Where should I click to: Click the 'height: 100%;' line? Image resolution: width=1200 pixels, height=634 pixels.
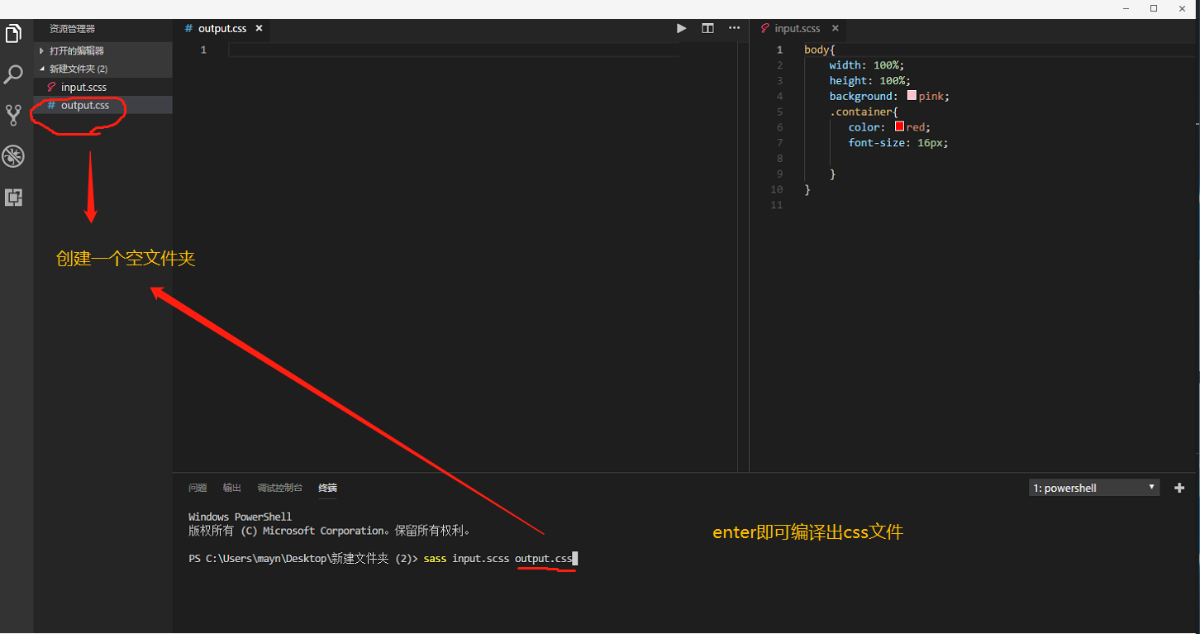(870, 81)
